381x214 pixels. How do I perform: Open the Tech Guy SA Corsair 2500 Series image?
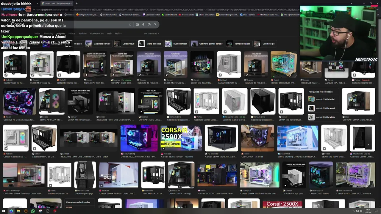(321, 175)
